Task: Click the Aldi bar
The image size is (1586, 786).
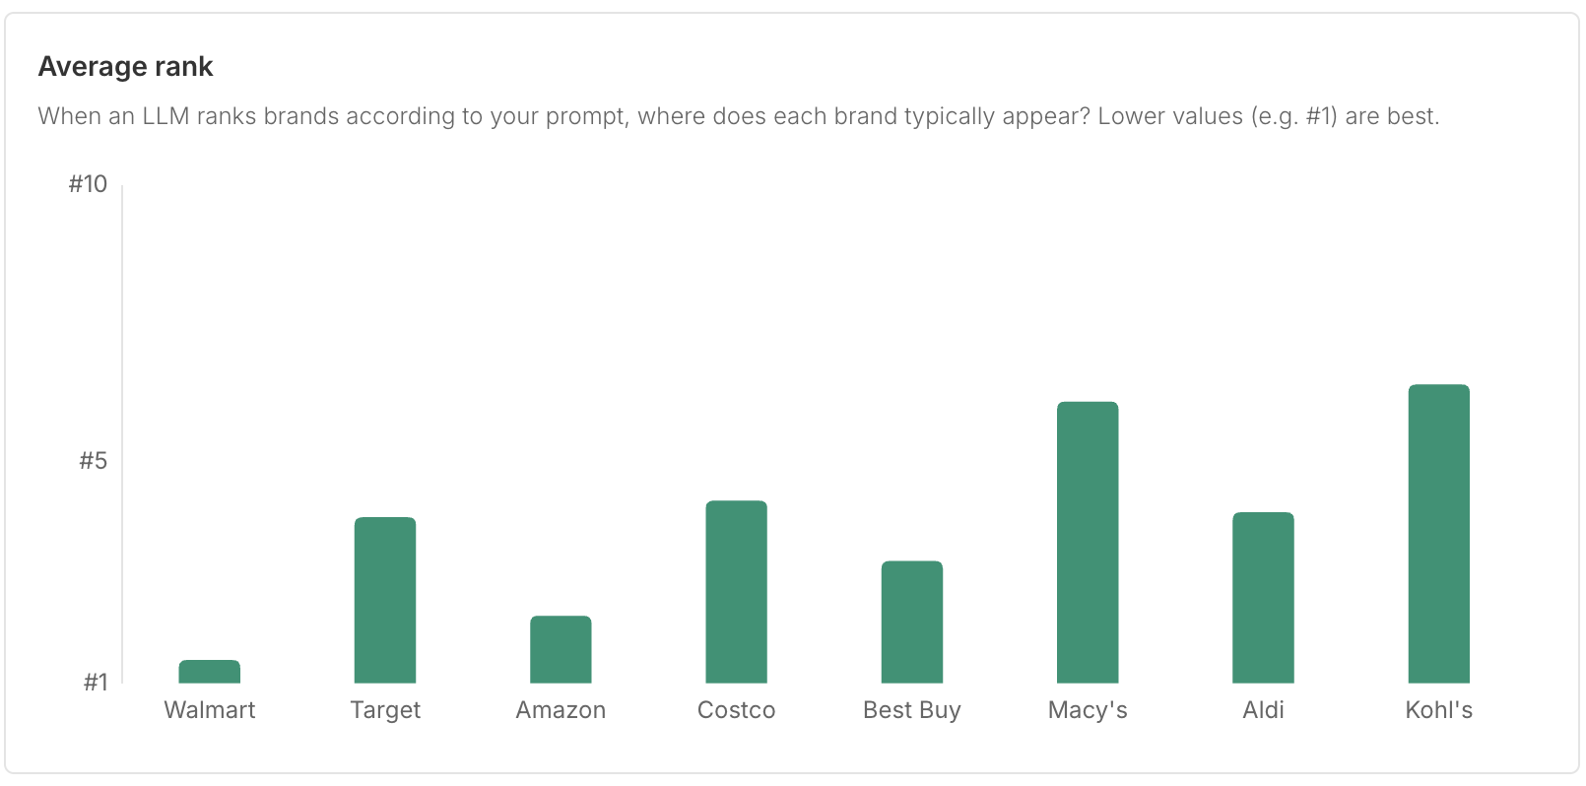Action: [x=1263, y=598]
